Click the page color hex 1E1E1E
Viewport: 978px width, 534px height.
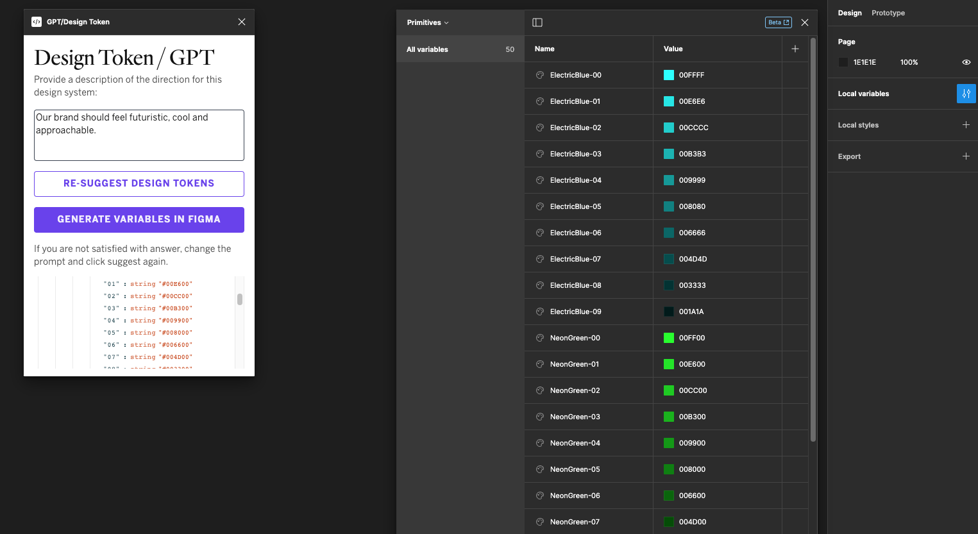pos(864,62)
